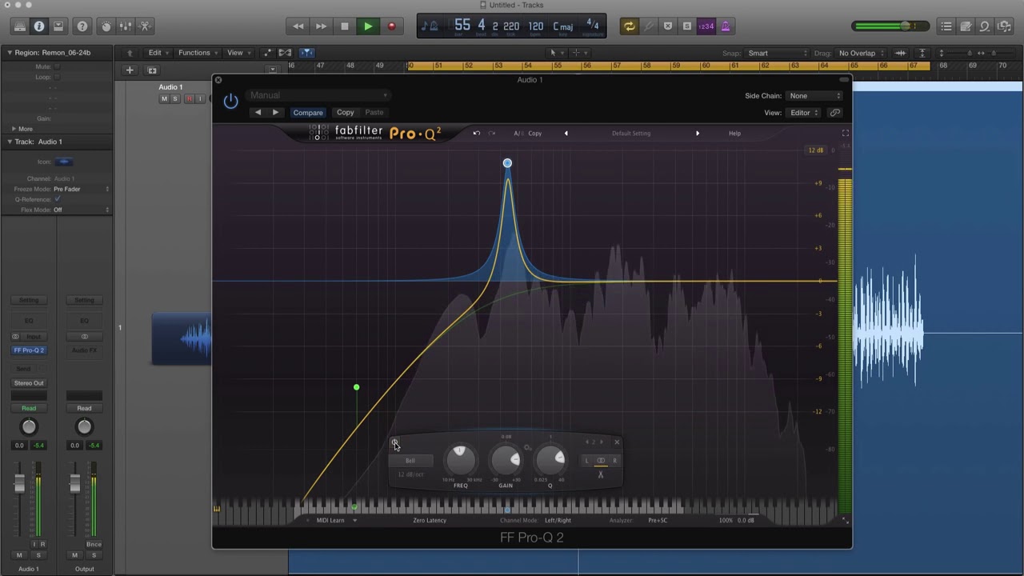Open the Snap Smart dropdown
This screenshot has height=576, width=1024.
[777, 54]
